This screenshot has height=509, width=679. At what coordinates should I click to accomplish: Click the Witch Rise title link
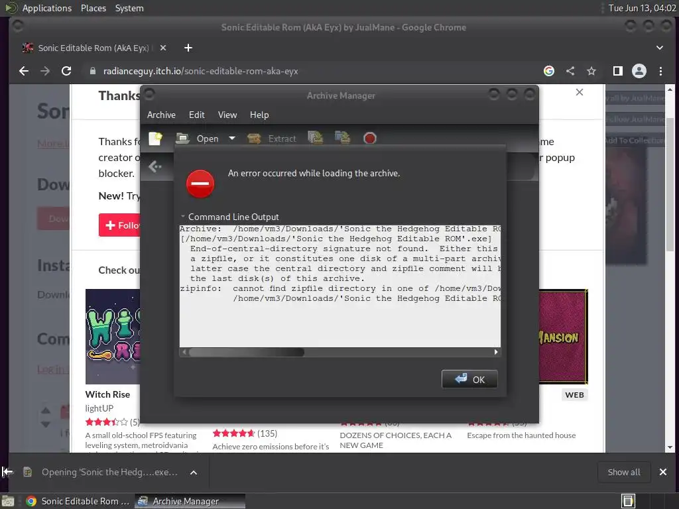(107, 395)
